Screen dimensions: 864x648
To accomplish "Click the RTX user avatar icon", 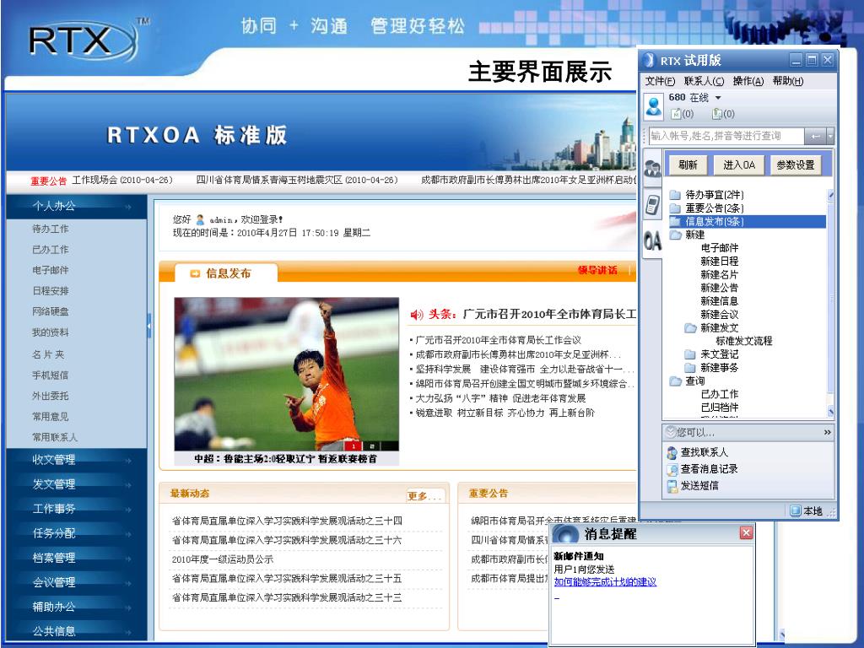I will click(x=654, y=105).
